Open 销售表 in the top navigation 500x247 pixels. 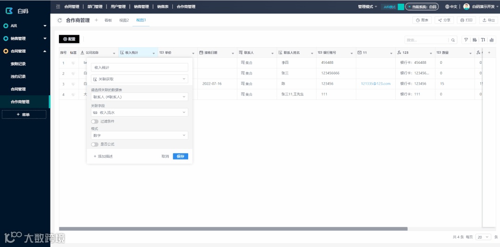click(x=163, y=6)
